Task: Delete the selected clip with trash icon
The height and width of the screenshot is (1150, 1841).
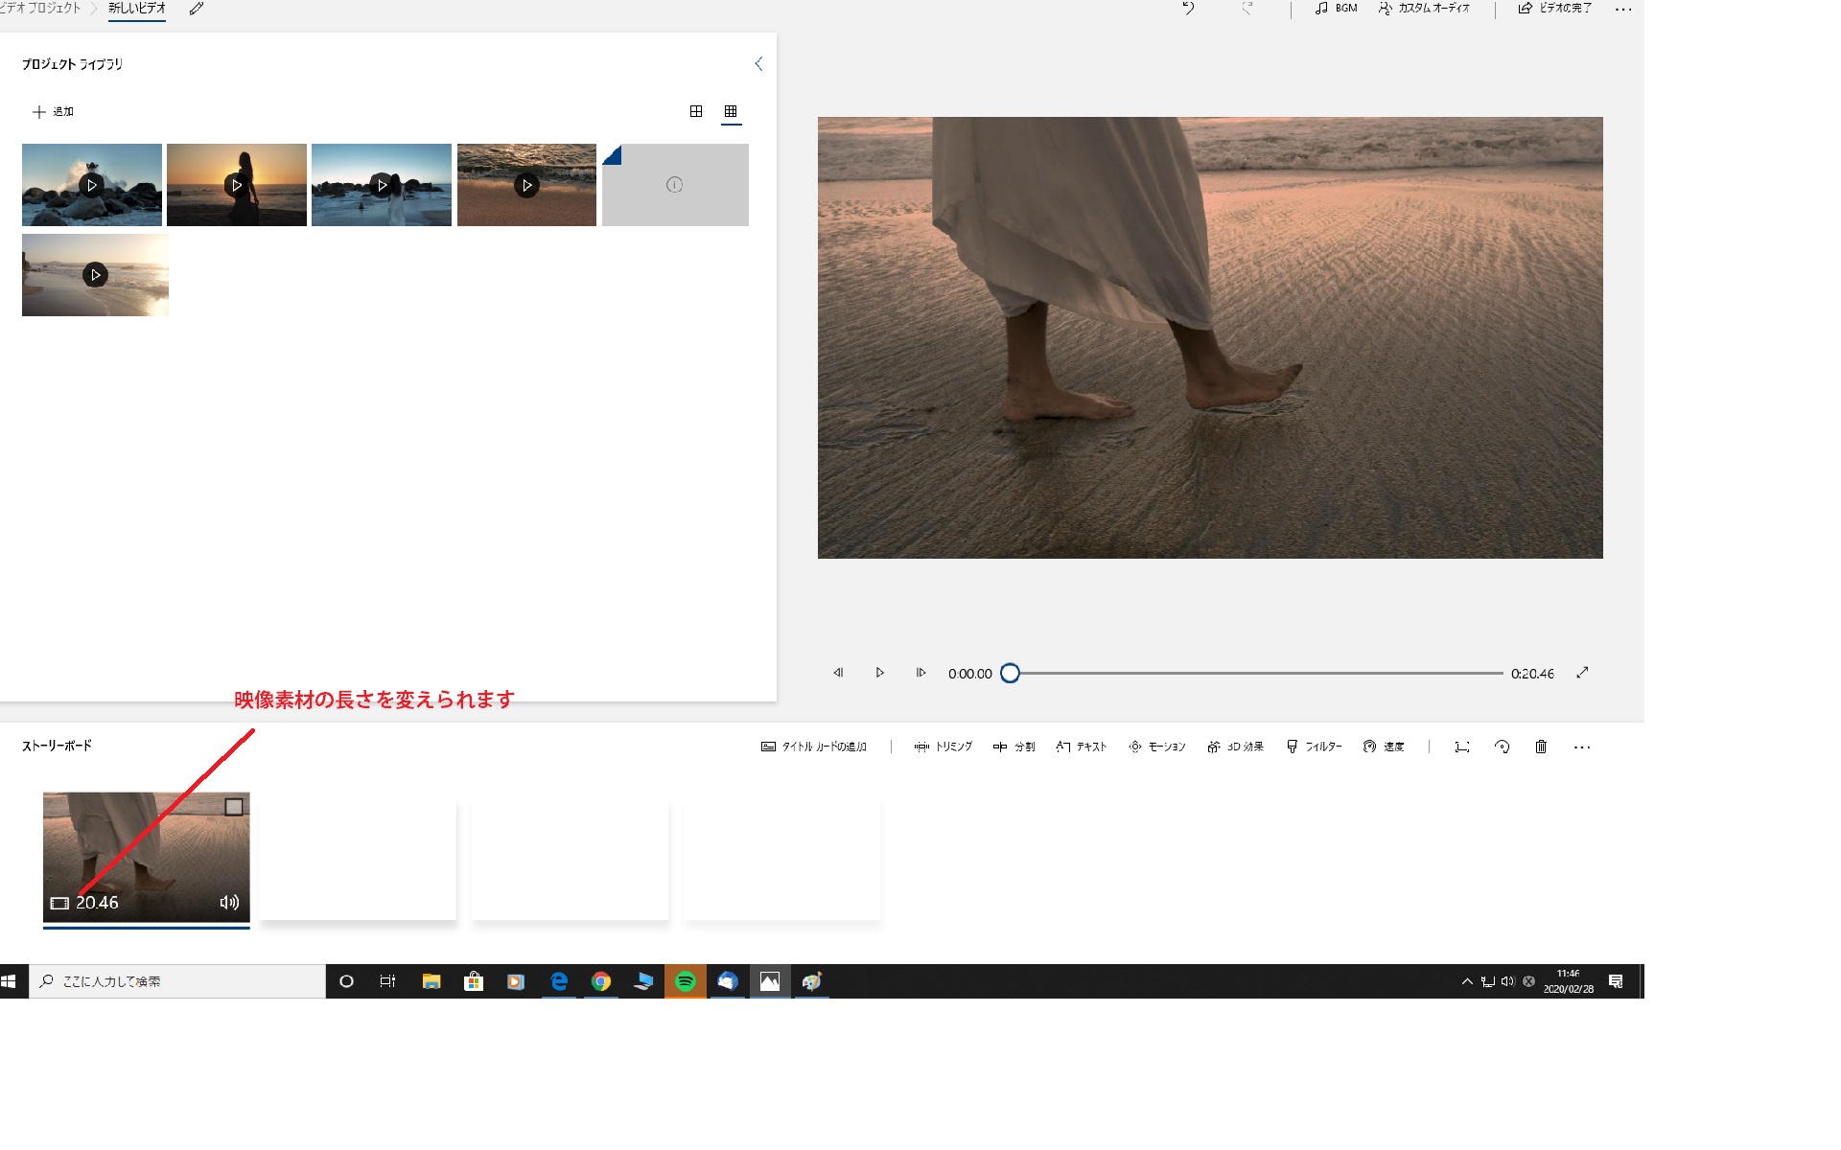Action: [x=1541, y=747]
